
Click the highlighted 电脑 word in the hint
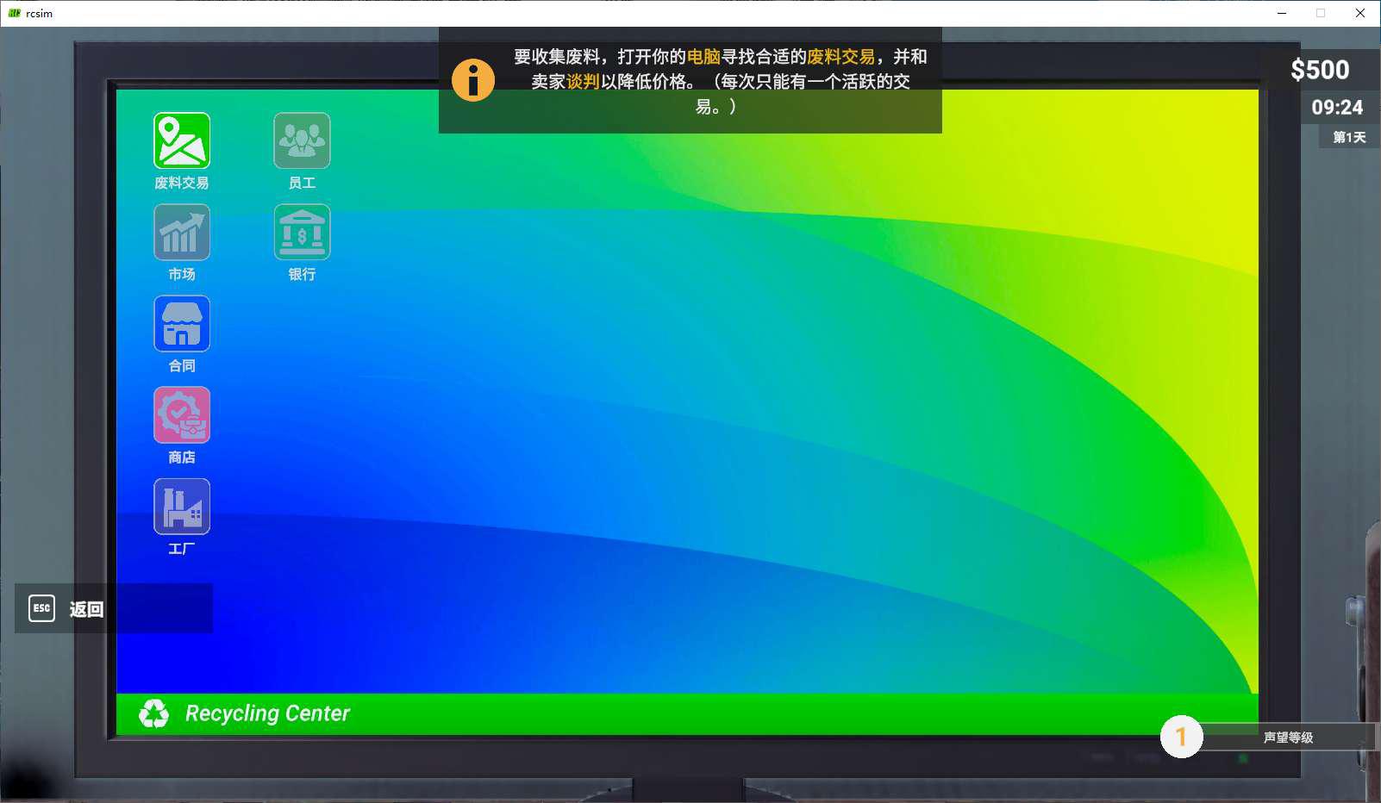703,57
